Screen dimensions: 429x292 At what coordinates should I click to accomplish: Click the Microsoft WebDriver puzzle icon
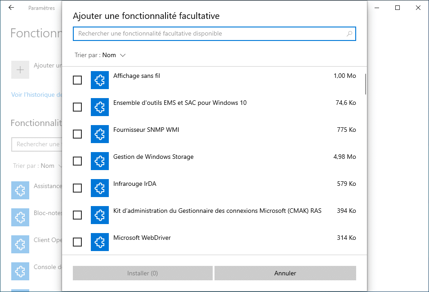tap(99, 242)
